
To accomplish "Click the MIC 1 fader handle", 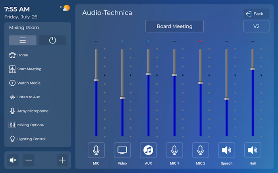I will pyautogui.click(x=174, y=75).
